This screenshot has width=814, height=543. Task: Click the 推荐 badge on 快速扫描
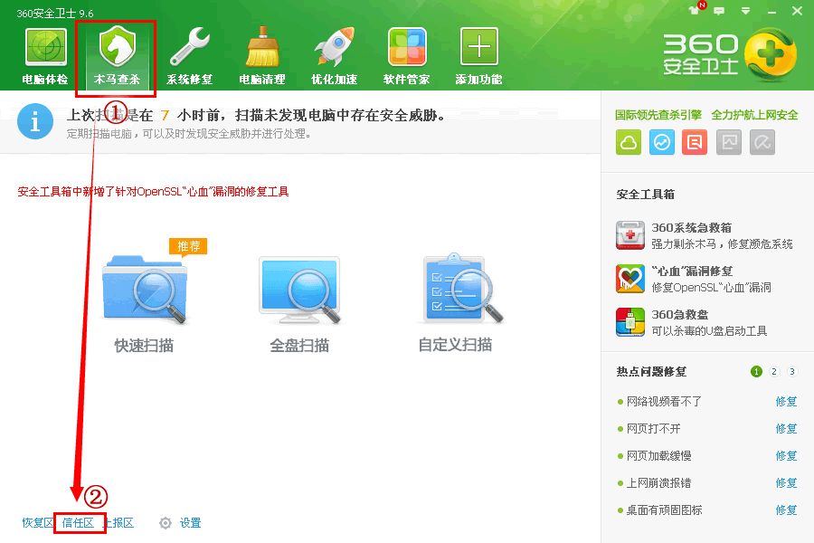188,246
